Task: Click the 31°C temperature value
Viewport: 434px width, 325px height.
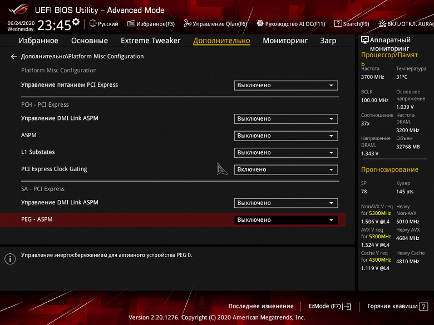Action: tap(402, 77)
